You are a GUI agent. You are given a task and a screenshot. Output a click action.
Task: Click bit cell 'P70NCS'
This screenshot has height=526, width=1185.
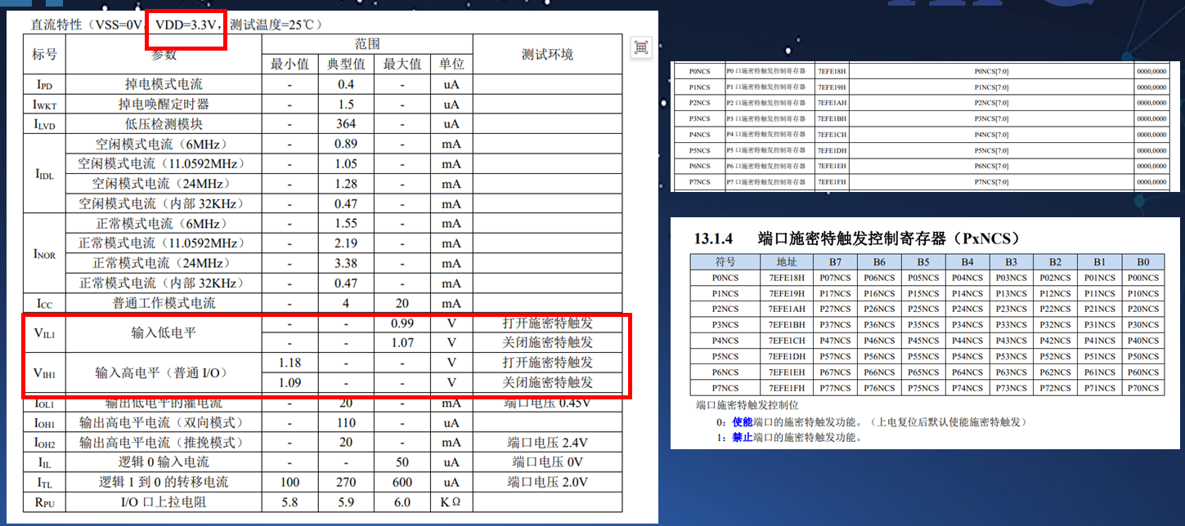1142,388
